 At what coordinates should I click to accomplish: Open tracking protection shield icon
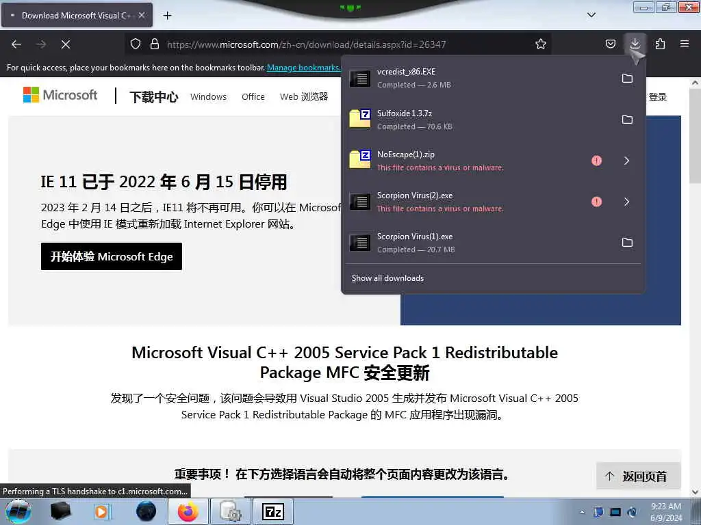(136, 44)
